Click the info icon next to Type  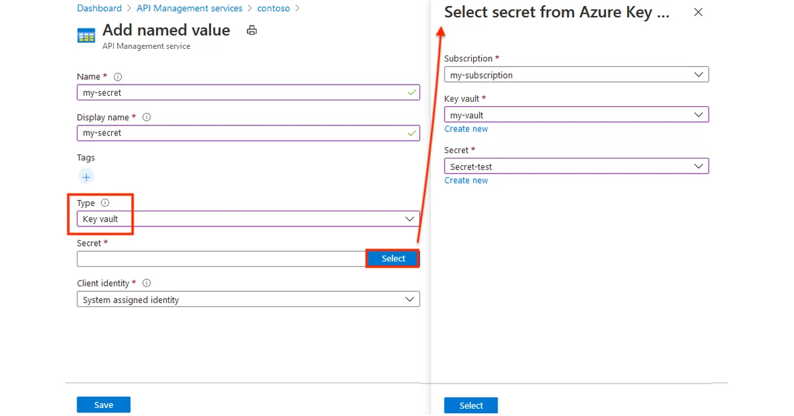click(105, 203)
